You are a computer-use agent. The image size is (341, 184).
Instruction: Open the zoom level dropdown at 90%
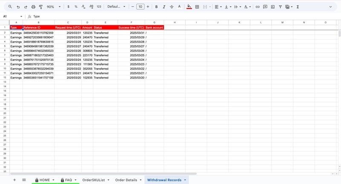tap(54, 7)
